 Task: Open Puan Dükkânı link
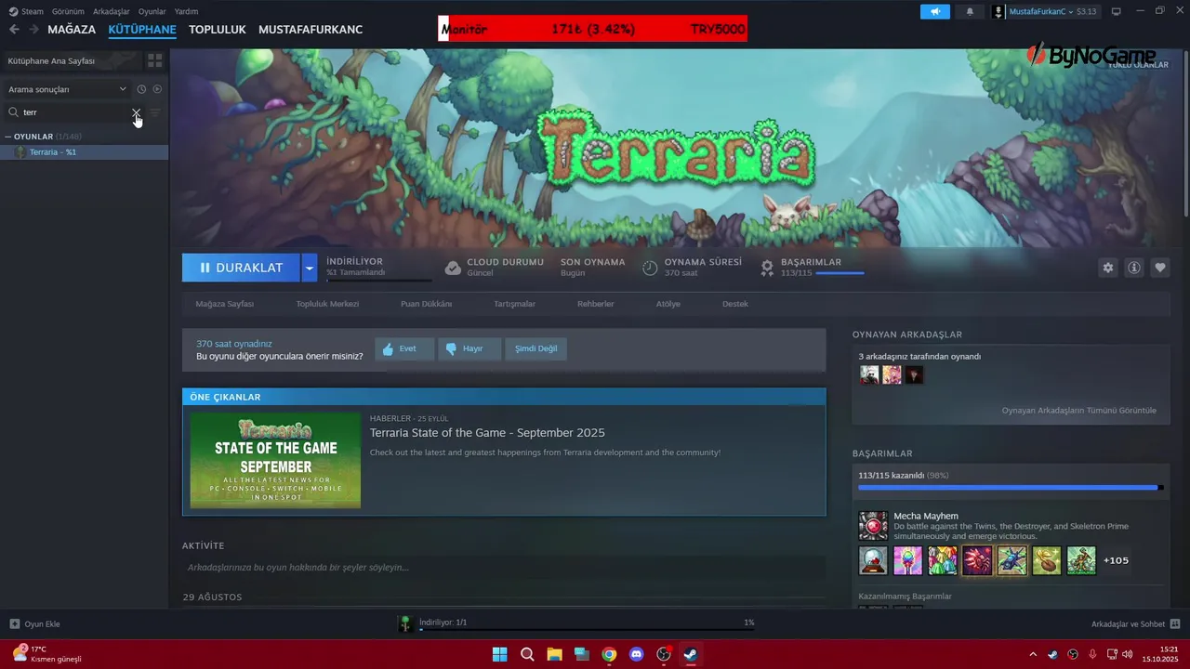pos(426,304)
